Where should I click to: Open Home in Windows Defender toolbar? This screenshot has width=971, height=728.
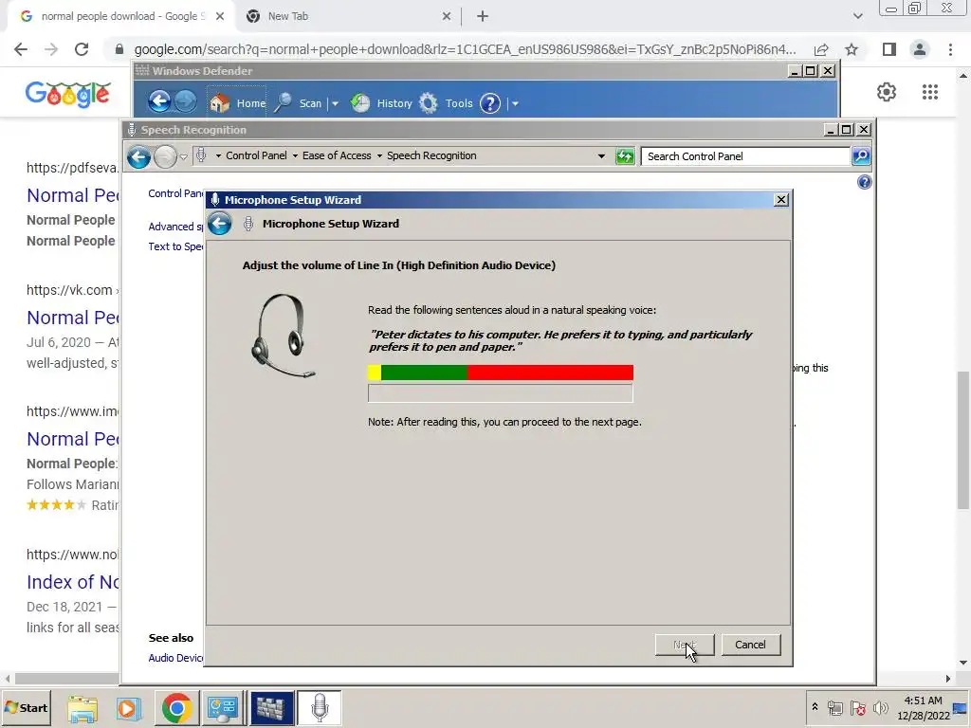(x=237, y=102)
